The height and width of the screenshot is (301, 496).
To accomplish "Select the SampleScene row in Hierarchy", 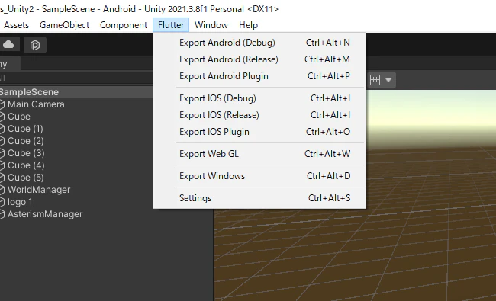I will (x=76, y=92).
